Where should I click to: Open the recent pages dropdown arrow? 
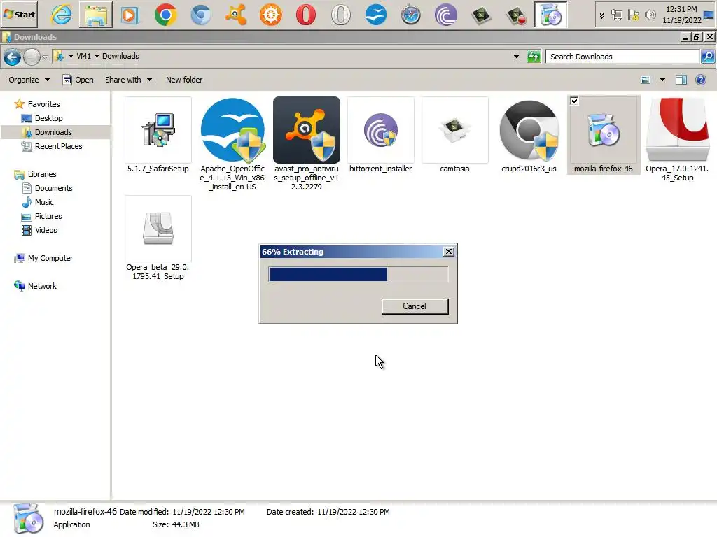point(45,57)
